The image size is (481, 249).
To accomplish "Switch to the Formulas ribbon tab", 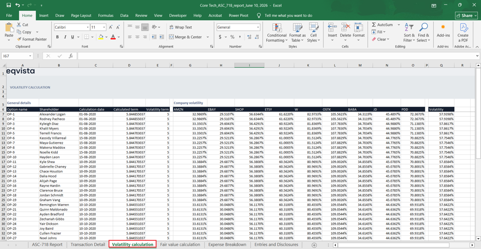I will tap(106, 15).
